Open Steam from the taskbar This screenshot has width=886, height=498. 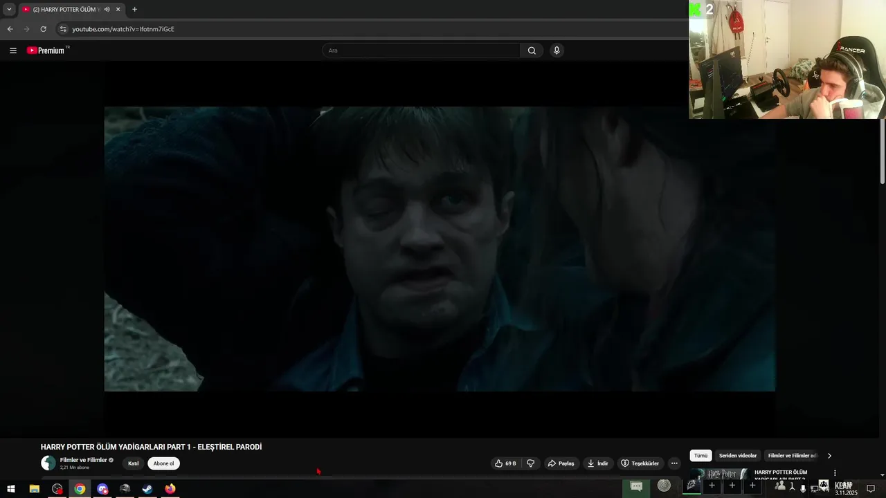tap(147, 488)
